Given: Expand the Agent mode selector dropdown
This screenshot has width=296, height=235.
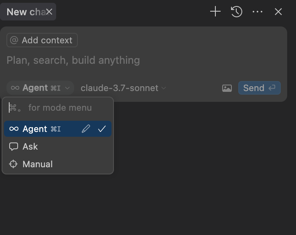Looking at the screenshot, I should pyautogui.click(x=40, y=88).
